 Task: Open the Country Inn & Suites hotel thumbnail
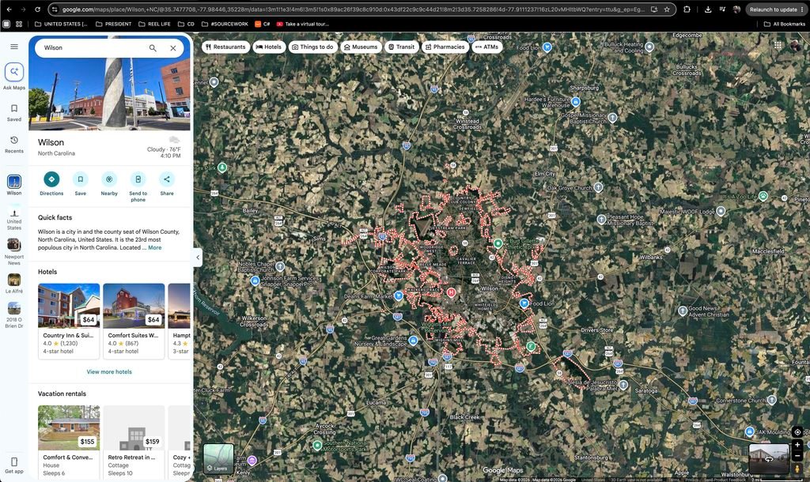(69, 306)
